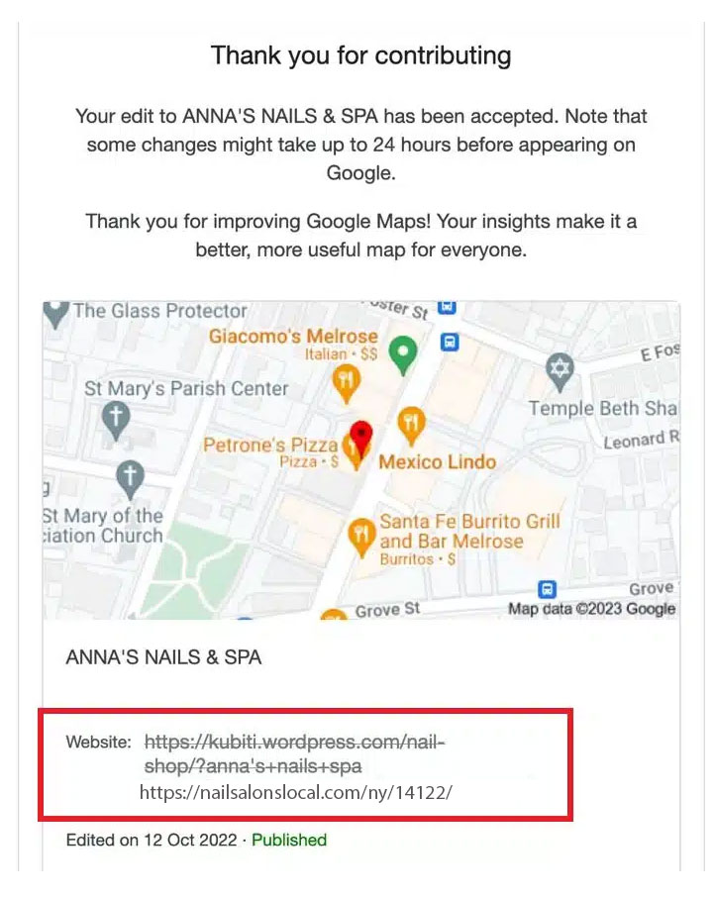Select the St Mary's Parish Center cross marker

coord(116,421)
